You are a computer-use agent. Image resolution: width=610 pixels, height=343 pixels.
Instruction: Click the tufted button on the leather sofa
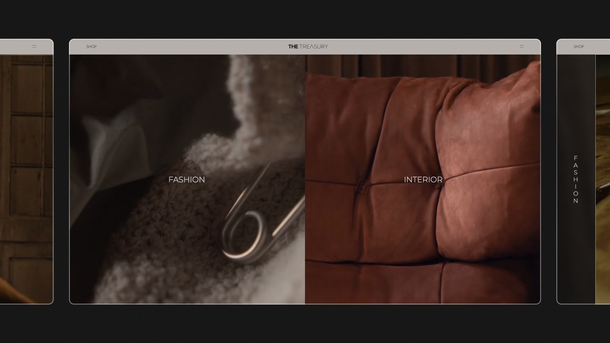coord(362,185)
